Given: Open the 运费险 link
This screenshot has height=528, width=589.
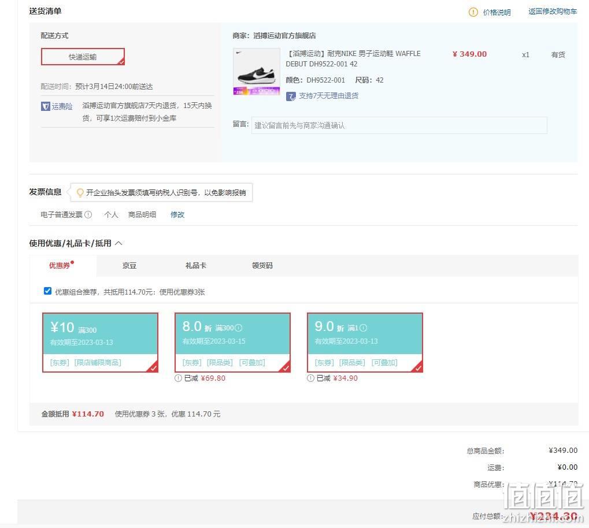Looking at the screenshot, I should [x=62, y=106].
